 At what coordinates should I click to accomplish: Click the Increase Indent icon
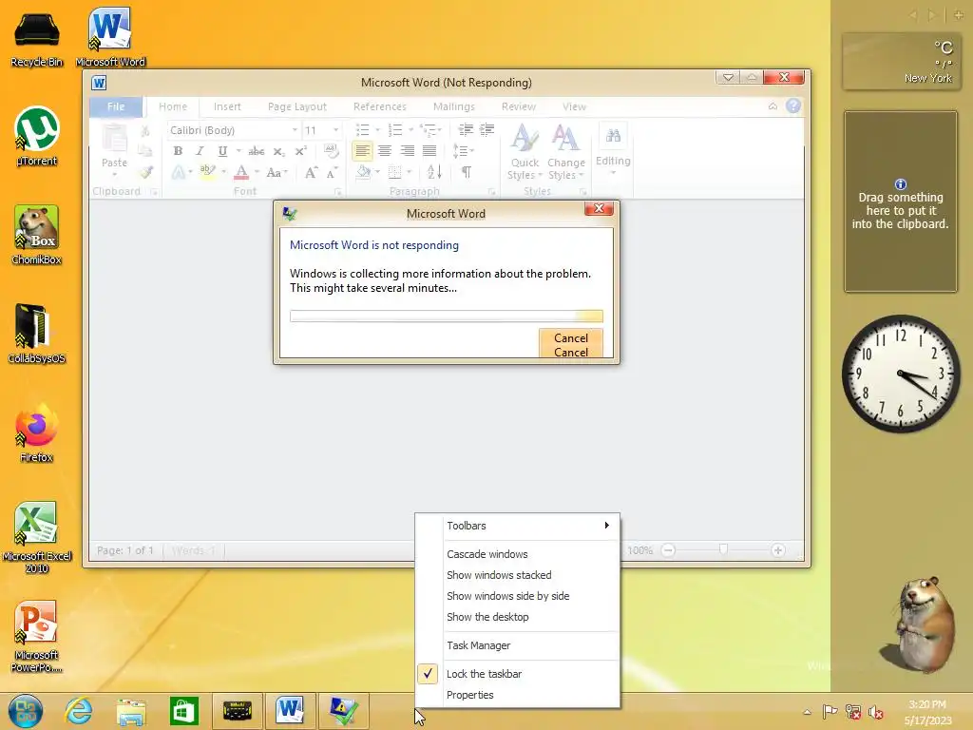[487, 129]
